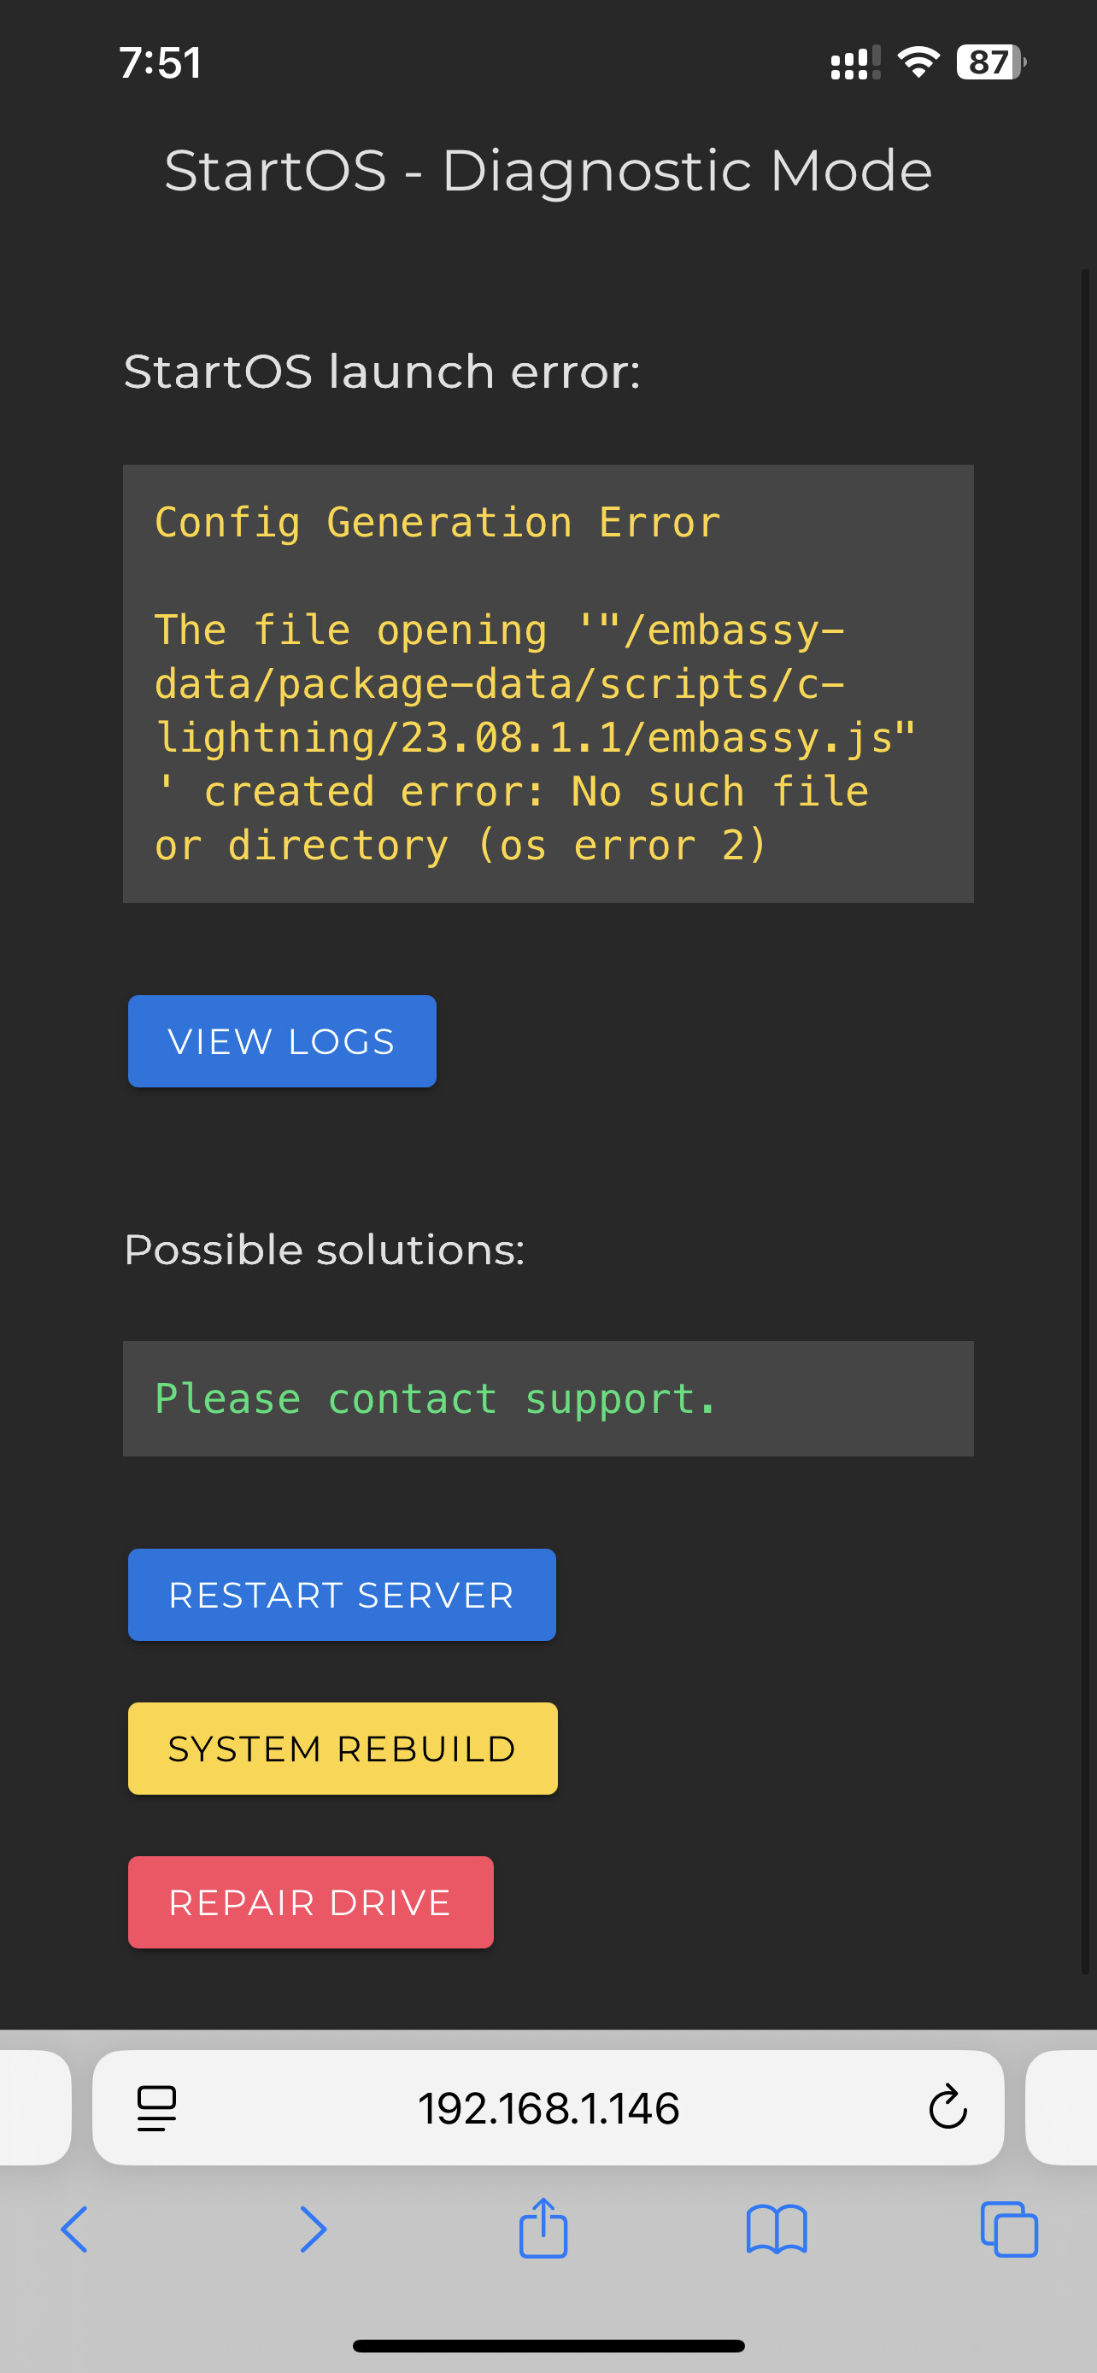The width and height of the screenshot is (1097, 2373).
Task: Tap the home indicator bar at bottom
Action: pos(548,2346)
